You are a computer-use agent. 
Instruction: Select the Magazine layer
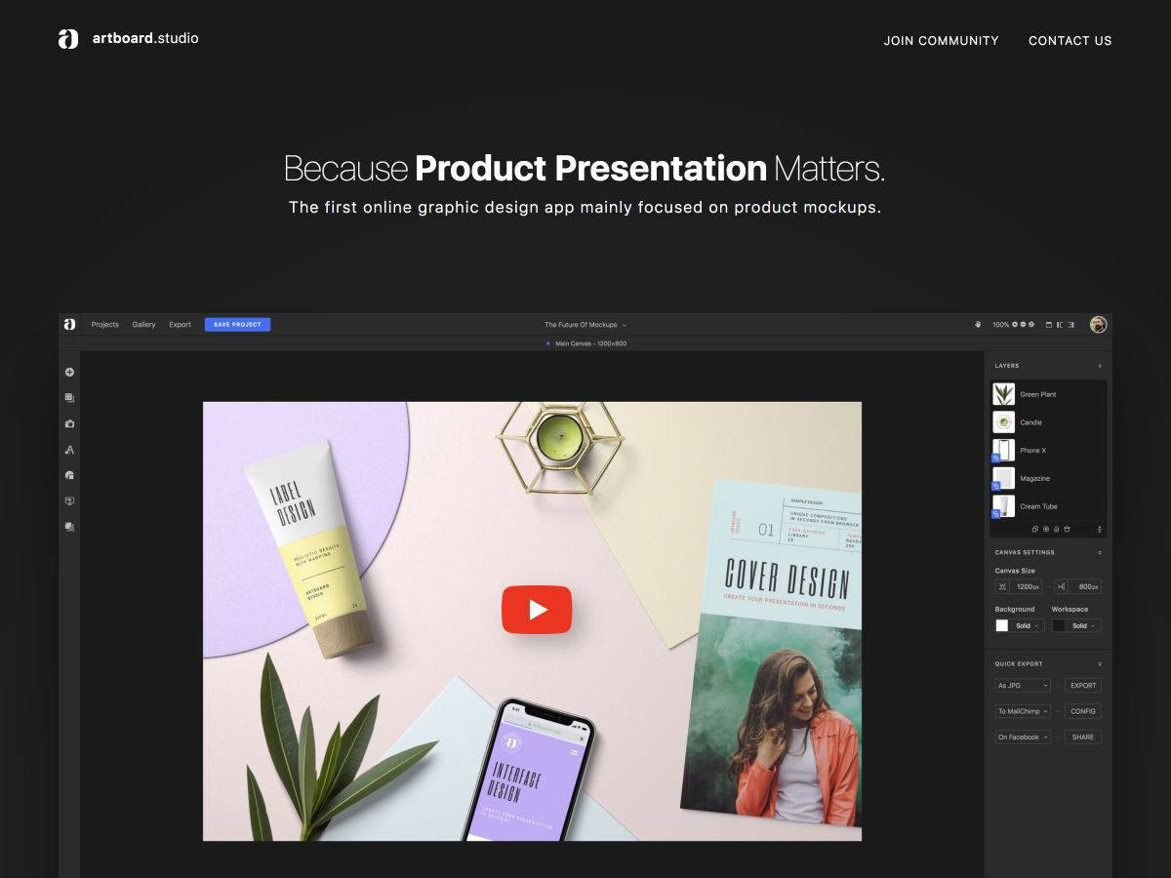click(x=1048, y=478)
